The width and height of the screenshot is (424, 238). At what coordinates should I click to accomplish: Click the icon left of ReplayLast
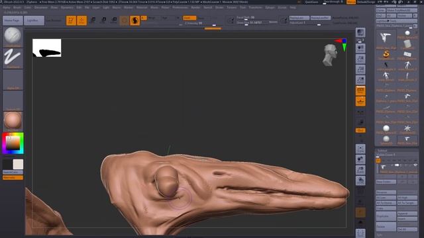tap(284, 20)
